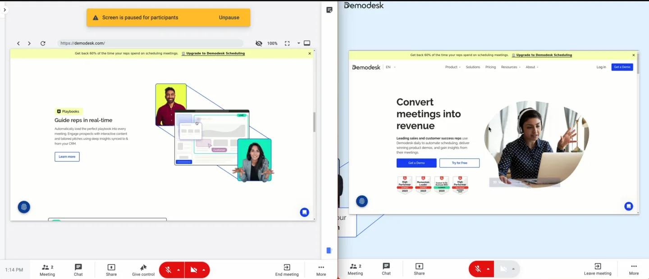Click Leave meeting
Viewport: 649px width, 279px height.
[598, 270]
